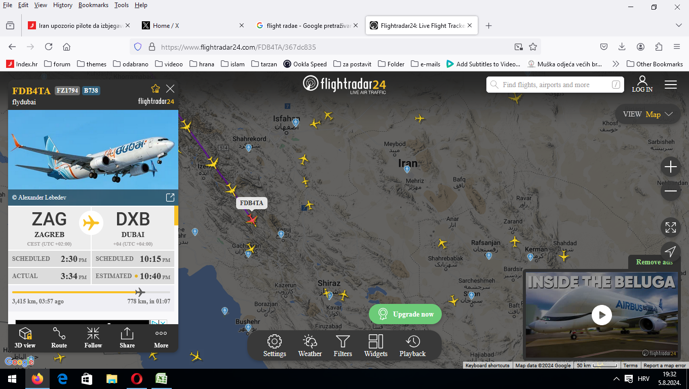Open Extensions puzzle icon
Viewport: 689px width, 389px height.
tap(659, 47)
